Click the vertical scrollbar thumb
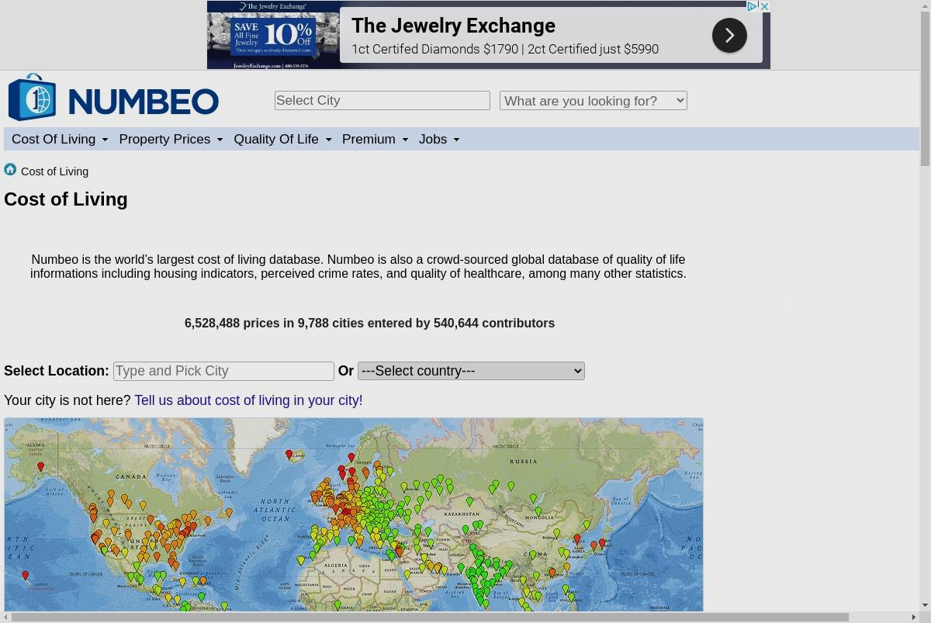The width and height of the screenshot is (931, 623). pos(925,89)
